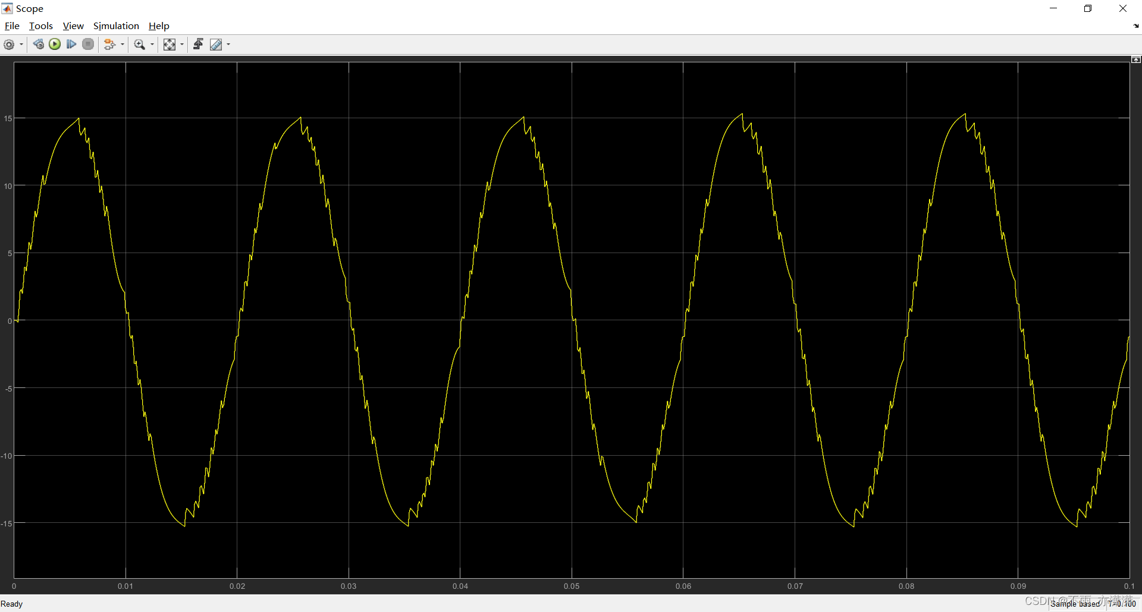The height and width of the screenshot is (612, 1142).
Task: Open the File menu
Action: [x=12, y=26]
